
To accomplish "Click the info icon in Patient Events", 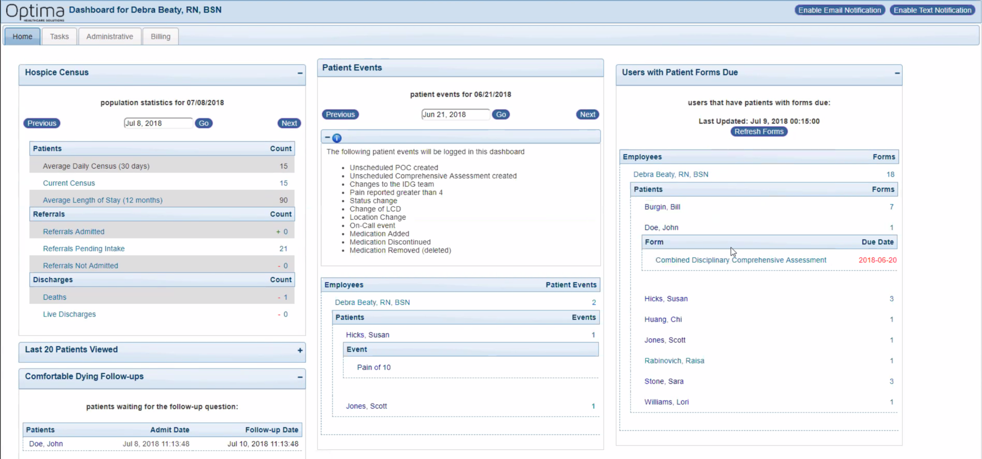I will click(x=337, y=138).
